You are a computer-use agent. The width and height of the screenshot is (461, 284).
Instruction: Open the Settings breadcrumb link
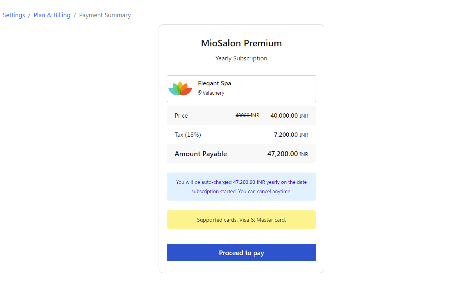pyautogui.click(x=14, y=15)
